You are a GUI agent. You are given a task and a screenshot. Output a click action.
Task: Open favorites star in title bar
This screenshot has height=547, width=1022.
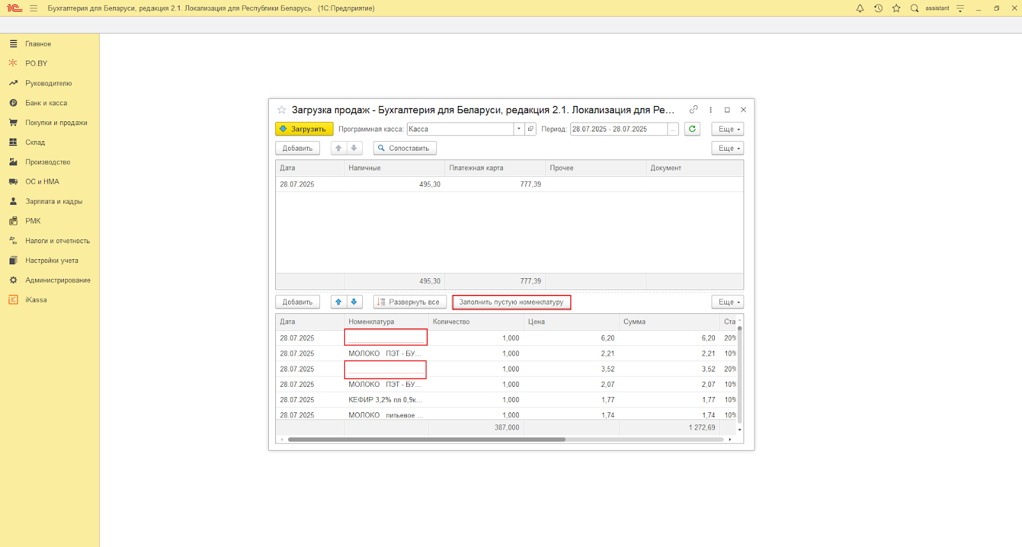pyautogui.click(x=896, y=8)
